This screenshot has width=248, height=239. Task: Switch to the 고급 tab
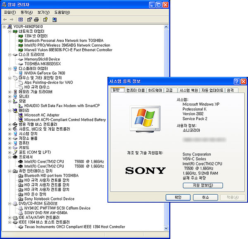pos(170,90)
